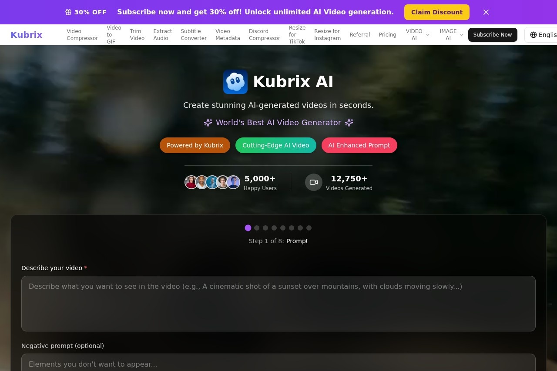Click the Describe your video text area
Viewport: 557px width, 371px height.
tap(278, 303)
